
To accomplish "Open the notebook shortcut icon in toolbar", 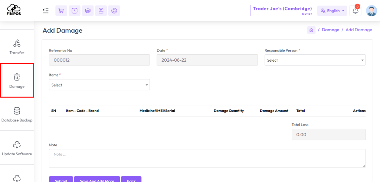I will click(x=101, y=11).
